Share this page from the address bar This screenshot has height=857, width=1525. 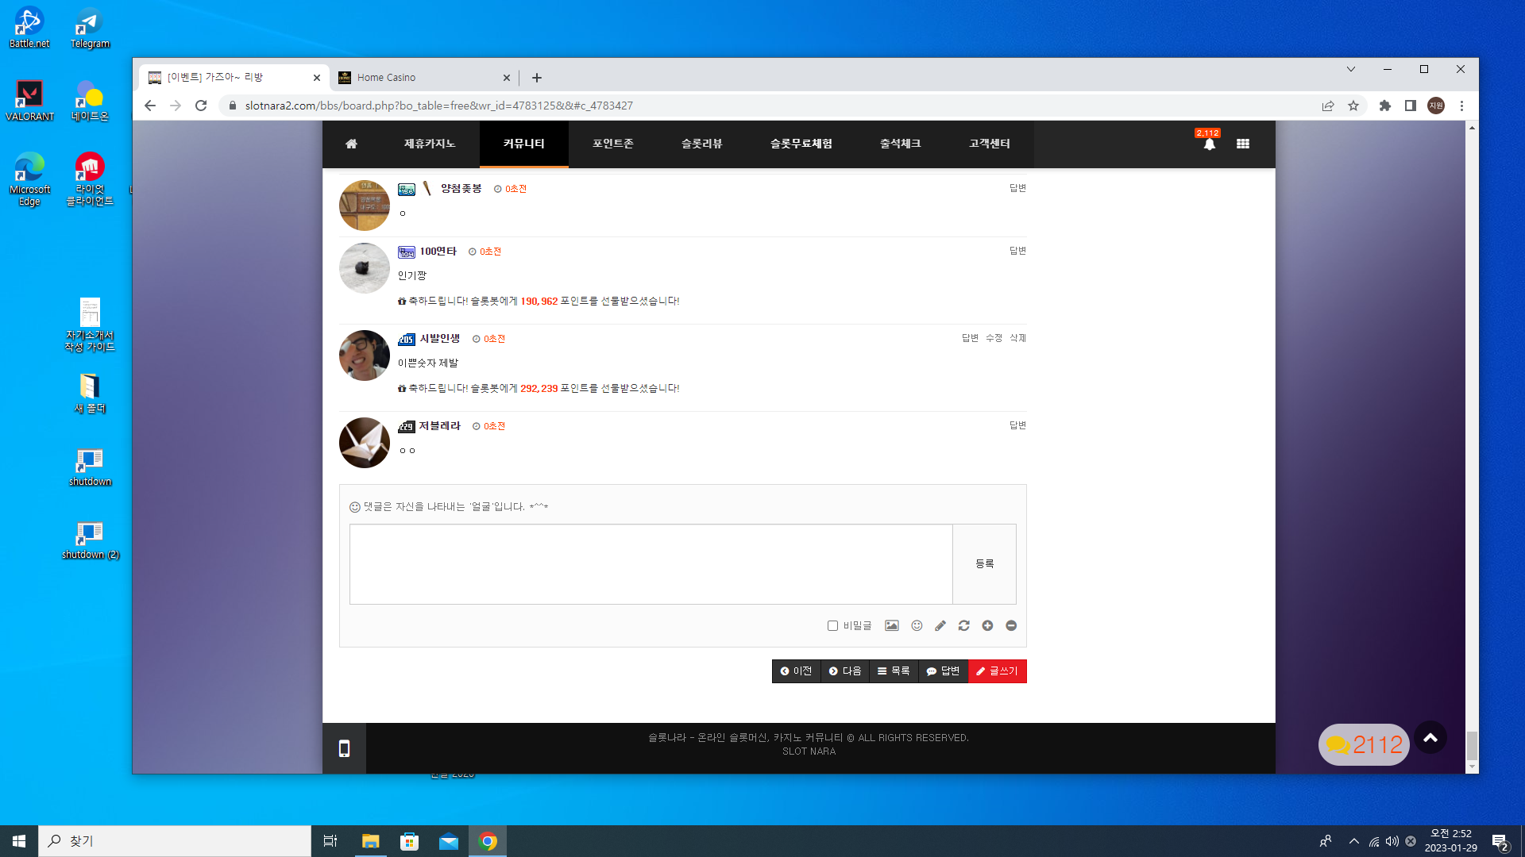click(x=1328, y=106)
